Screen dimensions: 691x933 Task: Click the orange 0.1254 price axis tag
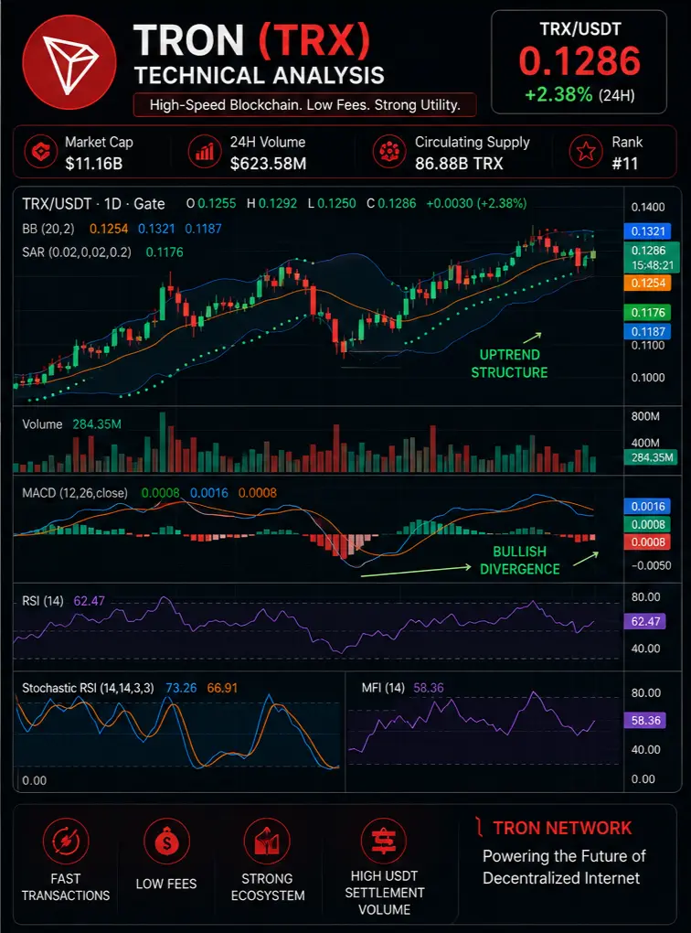click(x=648, y=283)
